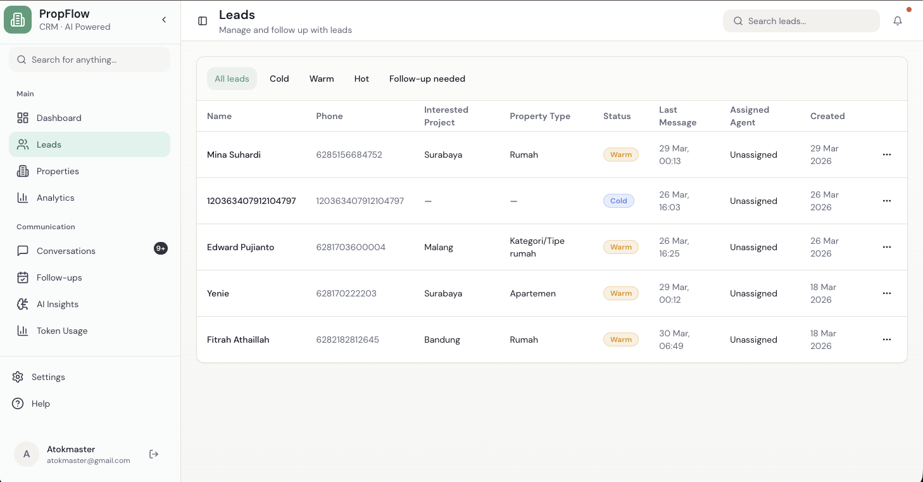Click the Cold status badge in the table

pos(618,201)
